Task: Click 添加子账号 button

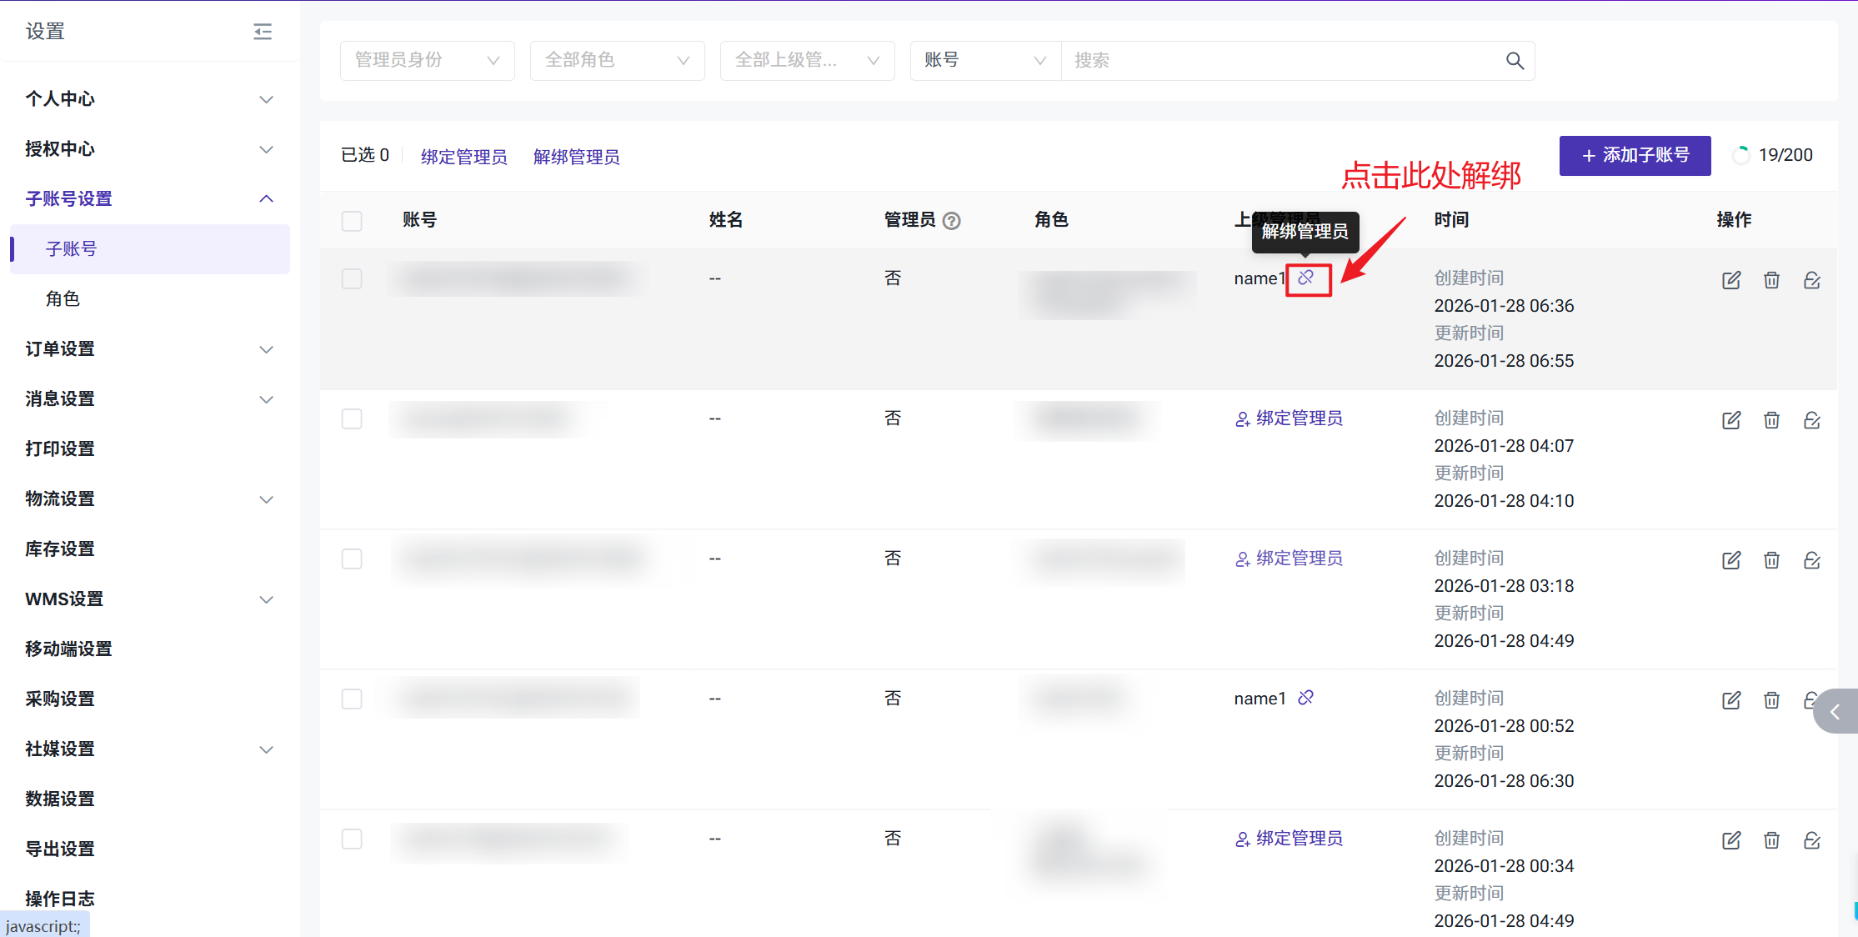Action: point(1635,156)
